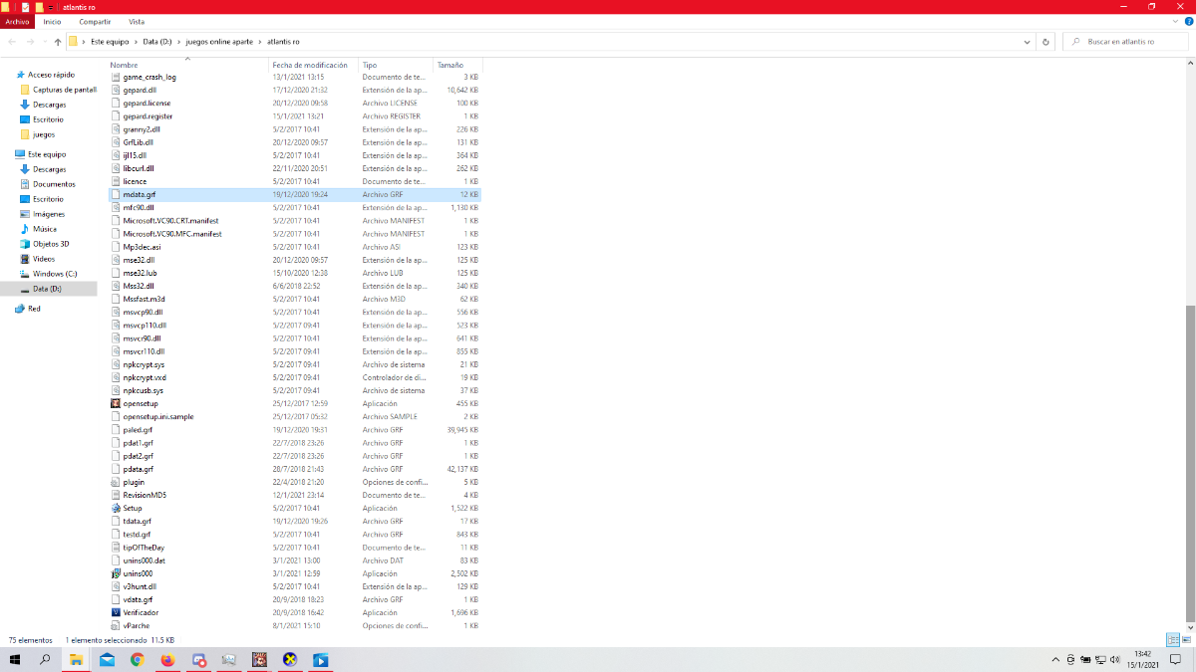This screenshot has width=1196, height=672.
Task: Select the plugin configuration file icon
Action: pos(116,482)
